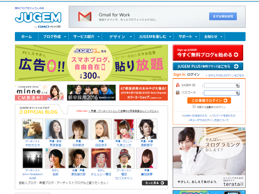Open 茅原実里 name link

pyautogui.click(x=55, y=145)
